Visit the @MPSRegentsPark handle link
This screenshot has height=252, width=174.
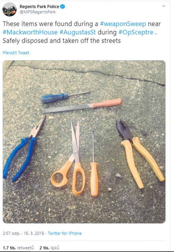click(x=37, y=12)
